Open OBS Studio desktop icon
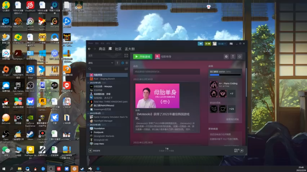 point(30,87)
